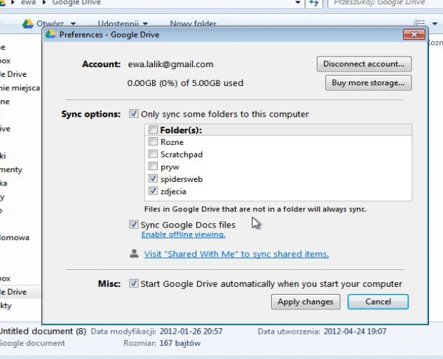443x359 pixels.
Task: Click the 167 bajtów size value
Action: pyautogui.click(x=180, y=343)
